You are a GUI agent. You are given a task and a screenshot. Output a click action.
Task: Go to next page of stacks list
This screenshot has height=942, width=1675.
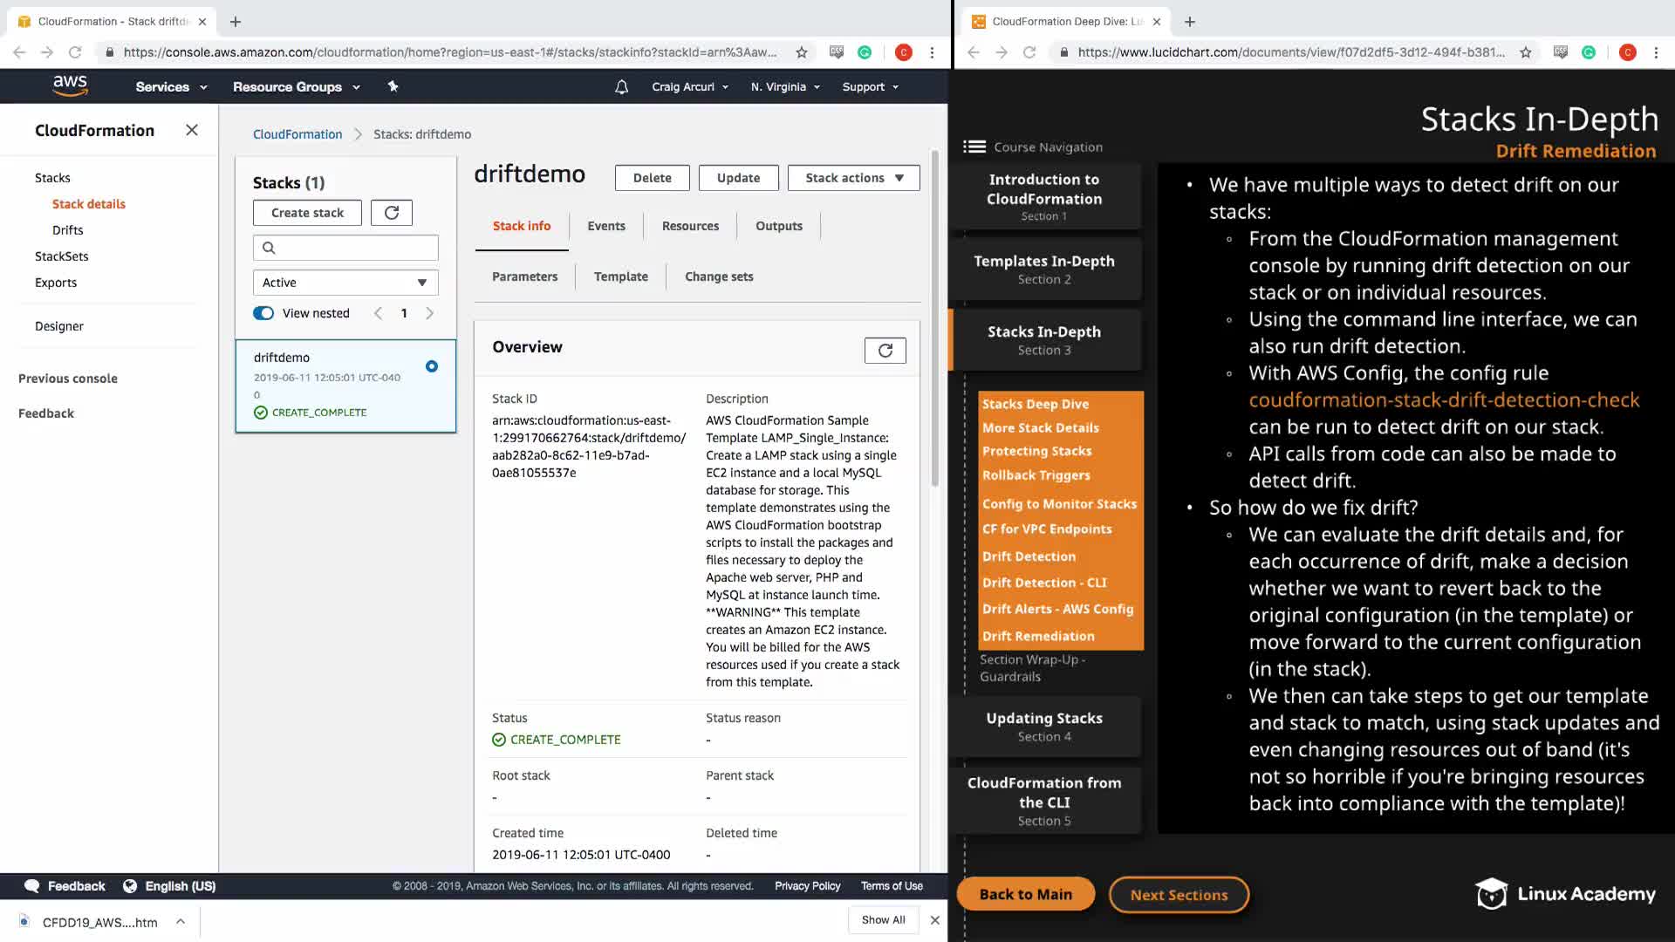coord(429,313)
